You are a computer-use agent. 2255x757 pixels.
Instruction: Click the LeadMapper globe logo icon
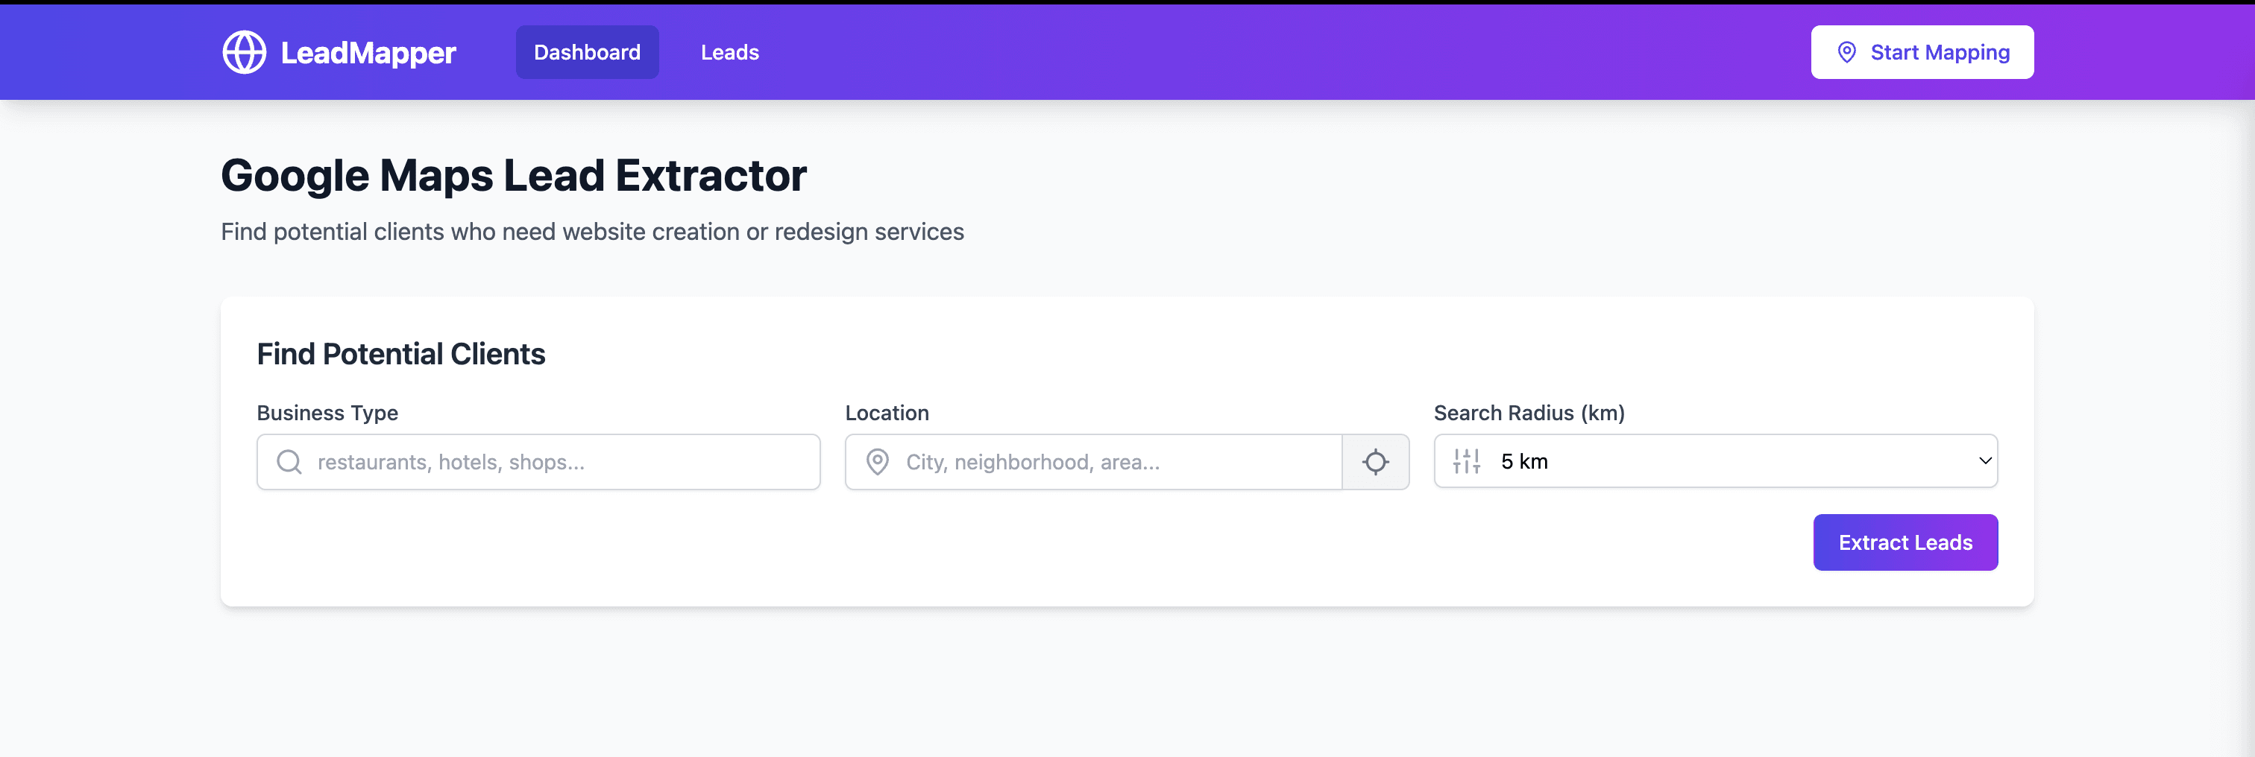coord(245,51)
